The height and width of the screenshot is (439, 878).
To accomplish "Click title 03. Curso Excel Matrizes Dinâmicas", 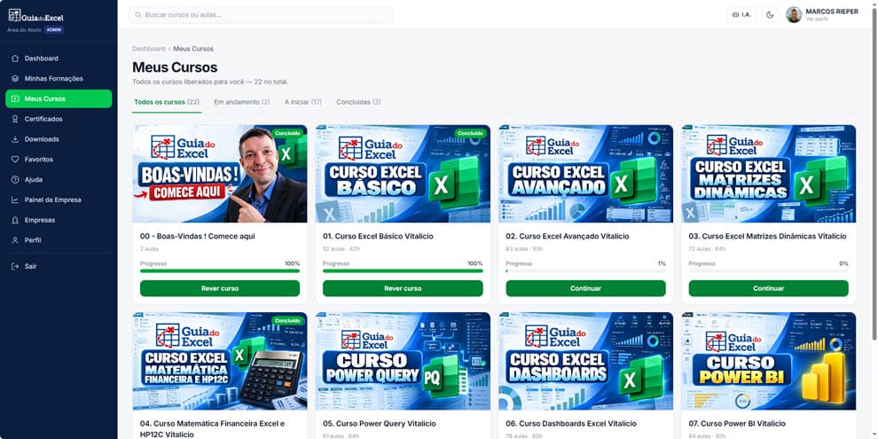I will click(767, 236).
